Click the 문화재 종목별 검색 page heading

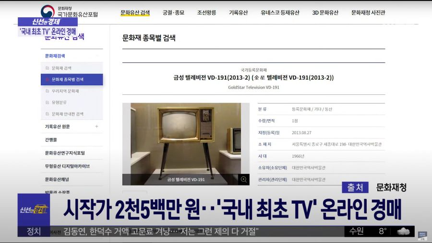[x=149, y=38]
